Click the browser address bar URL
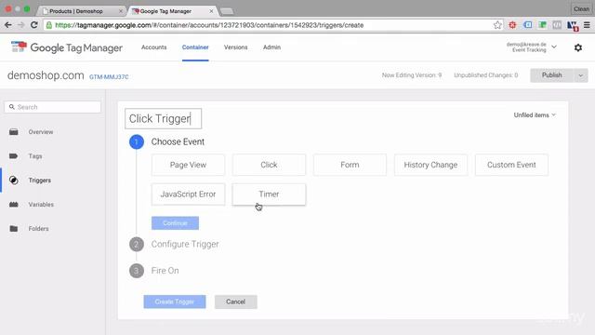595x335 pixels. point(209,25)
